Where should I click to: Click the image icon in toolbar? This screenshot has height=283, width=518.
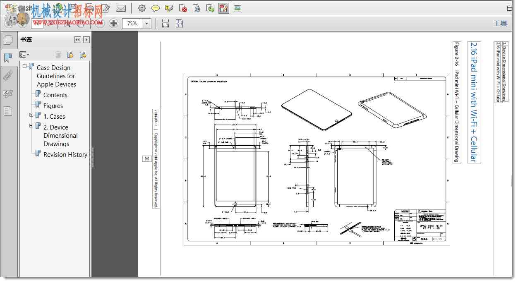(237, 8)
